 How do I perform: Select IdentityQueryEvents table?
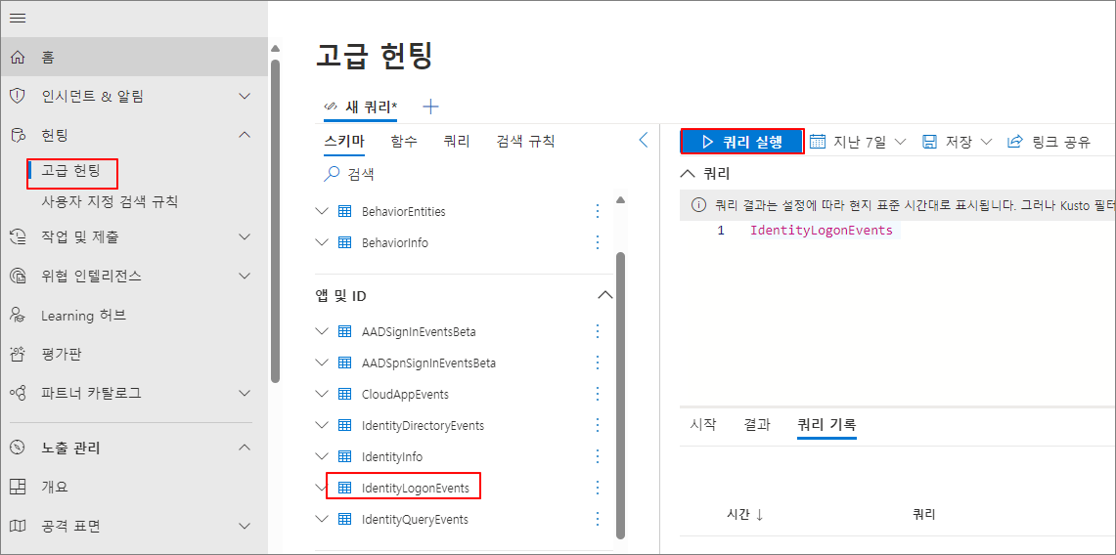415,520
